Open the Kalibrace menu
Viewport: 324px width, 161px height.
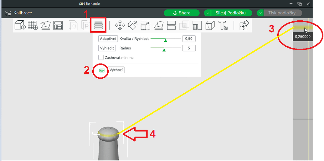[19, 13]
